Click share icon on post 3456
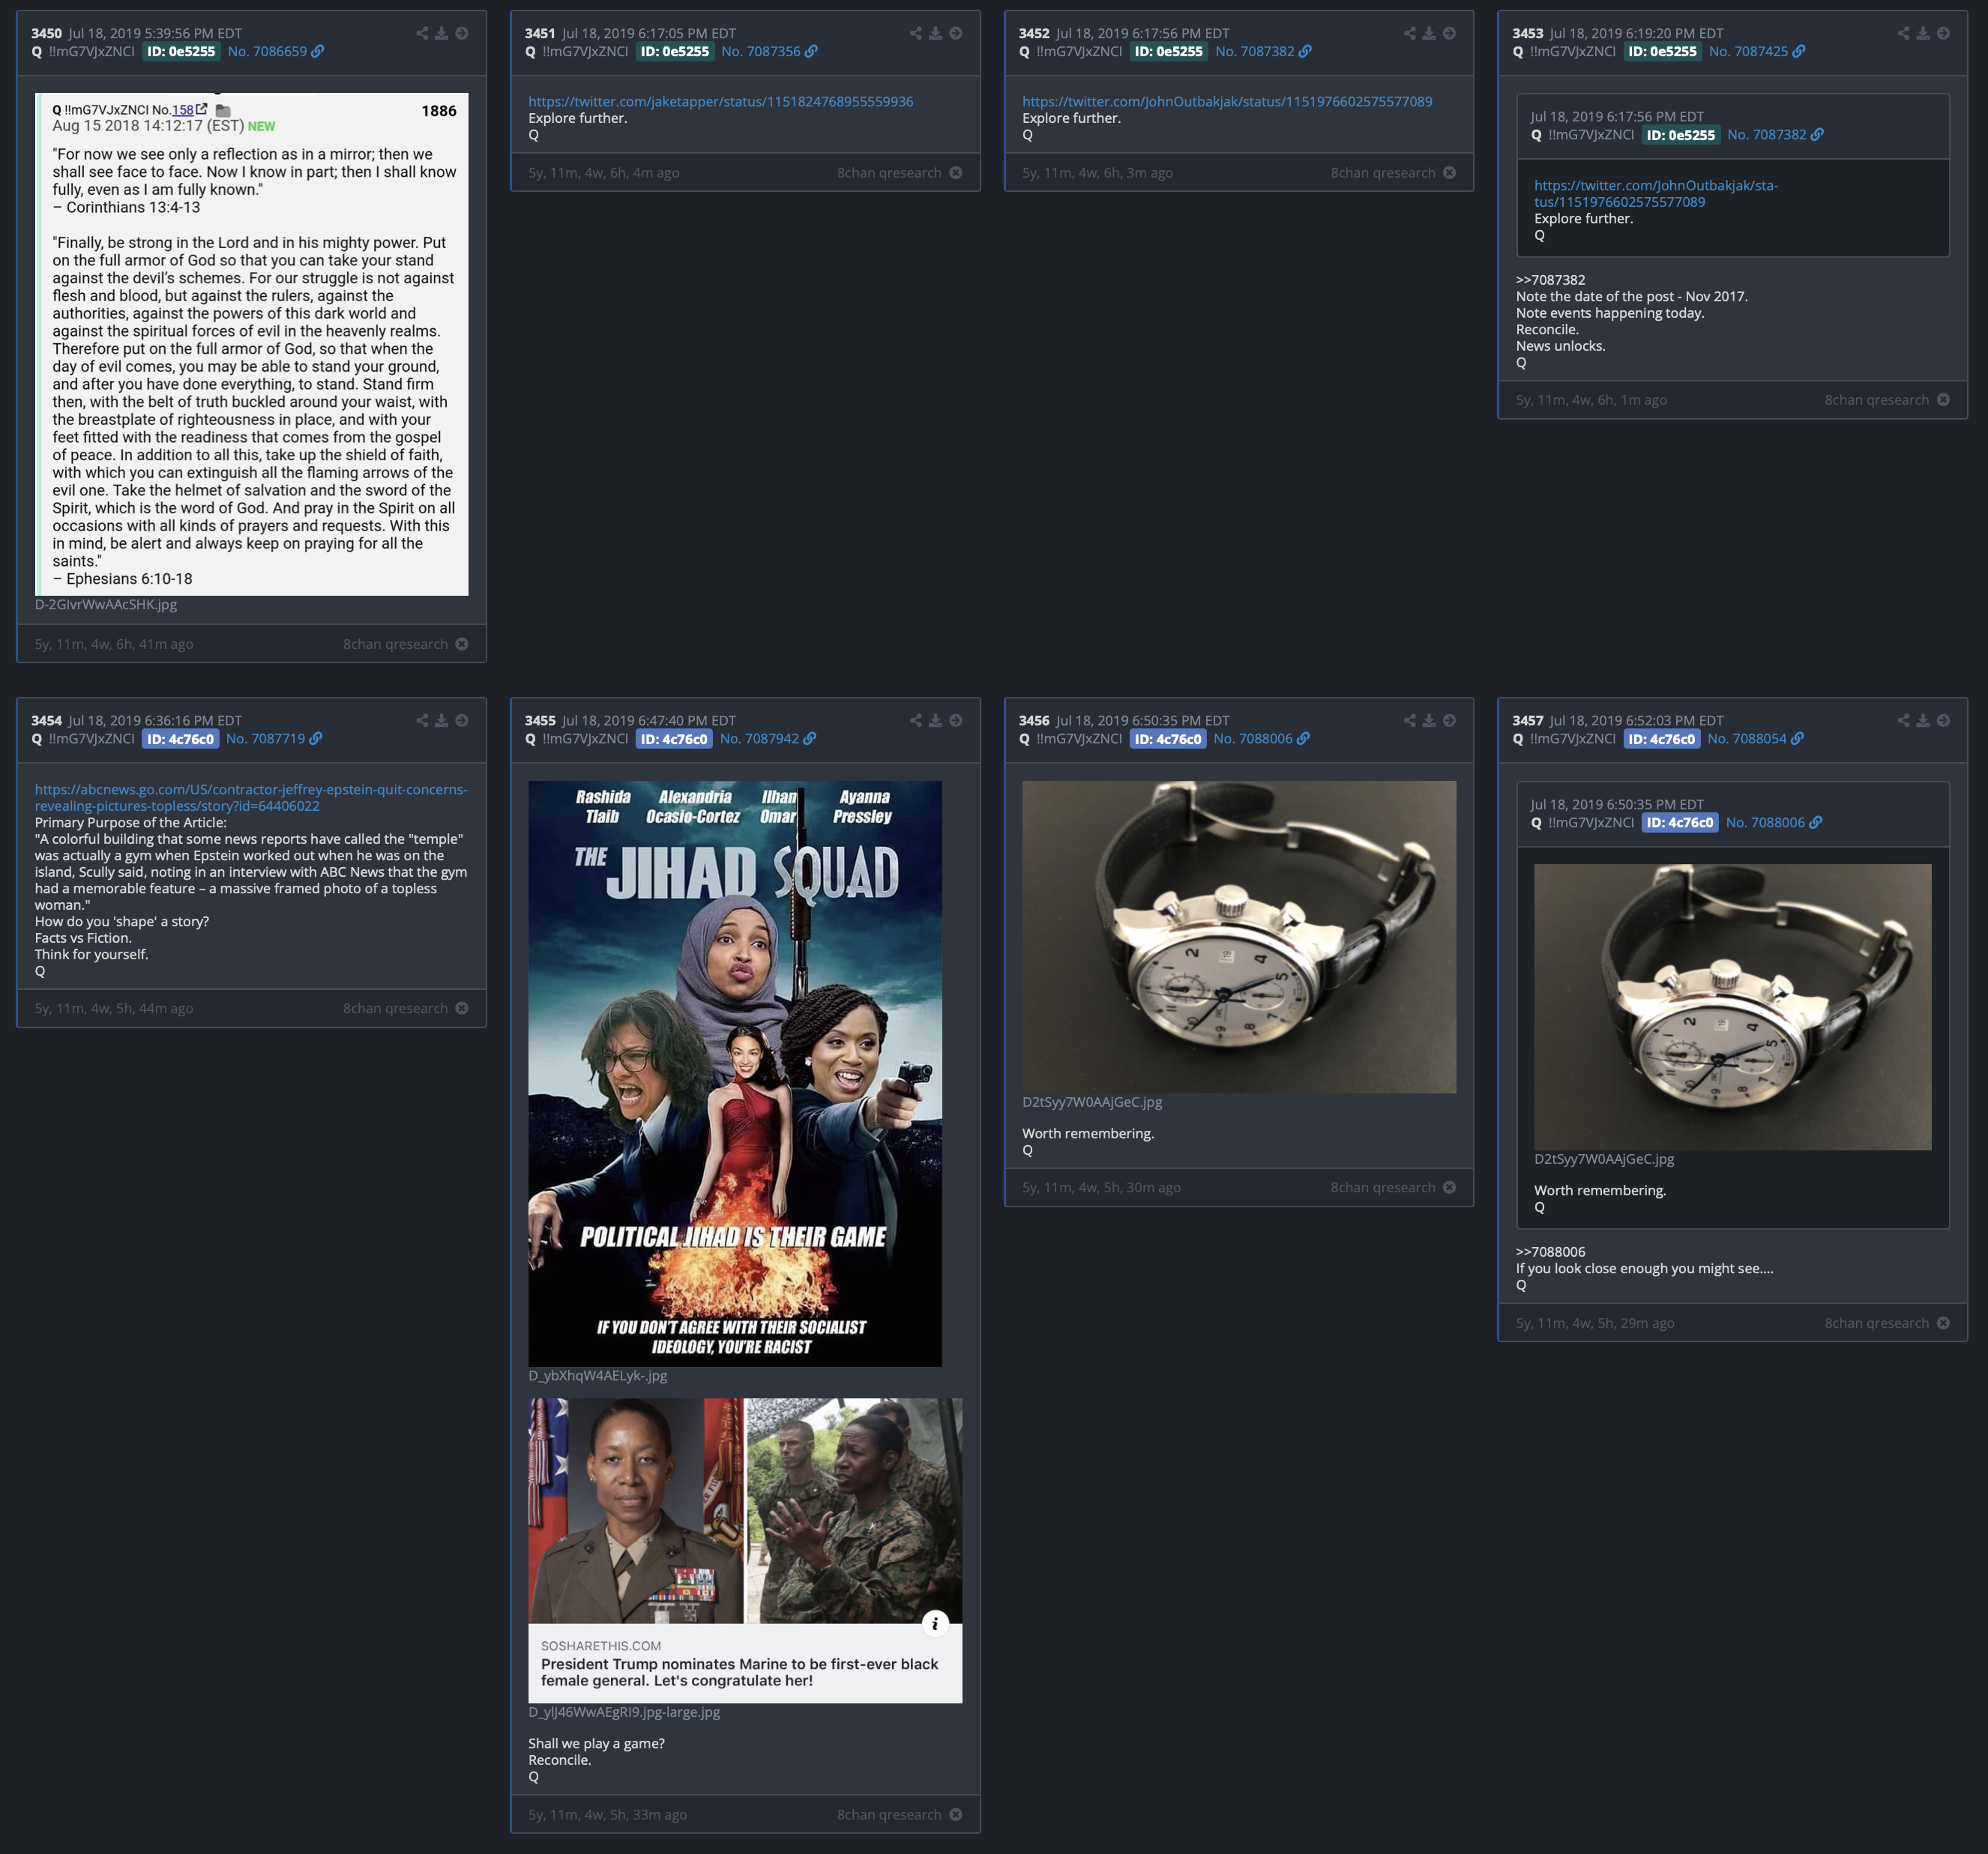 coord(1410,721)
